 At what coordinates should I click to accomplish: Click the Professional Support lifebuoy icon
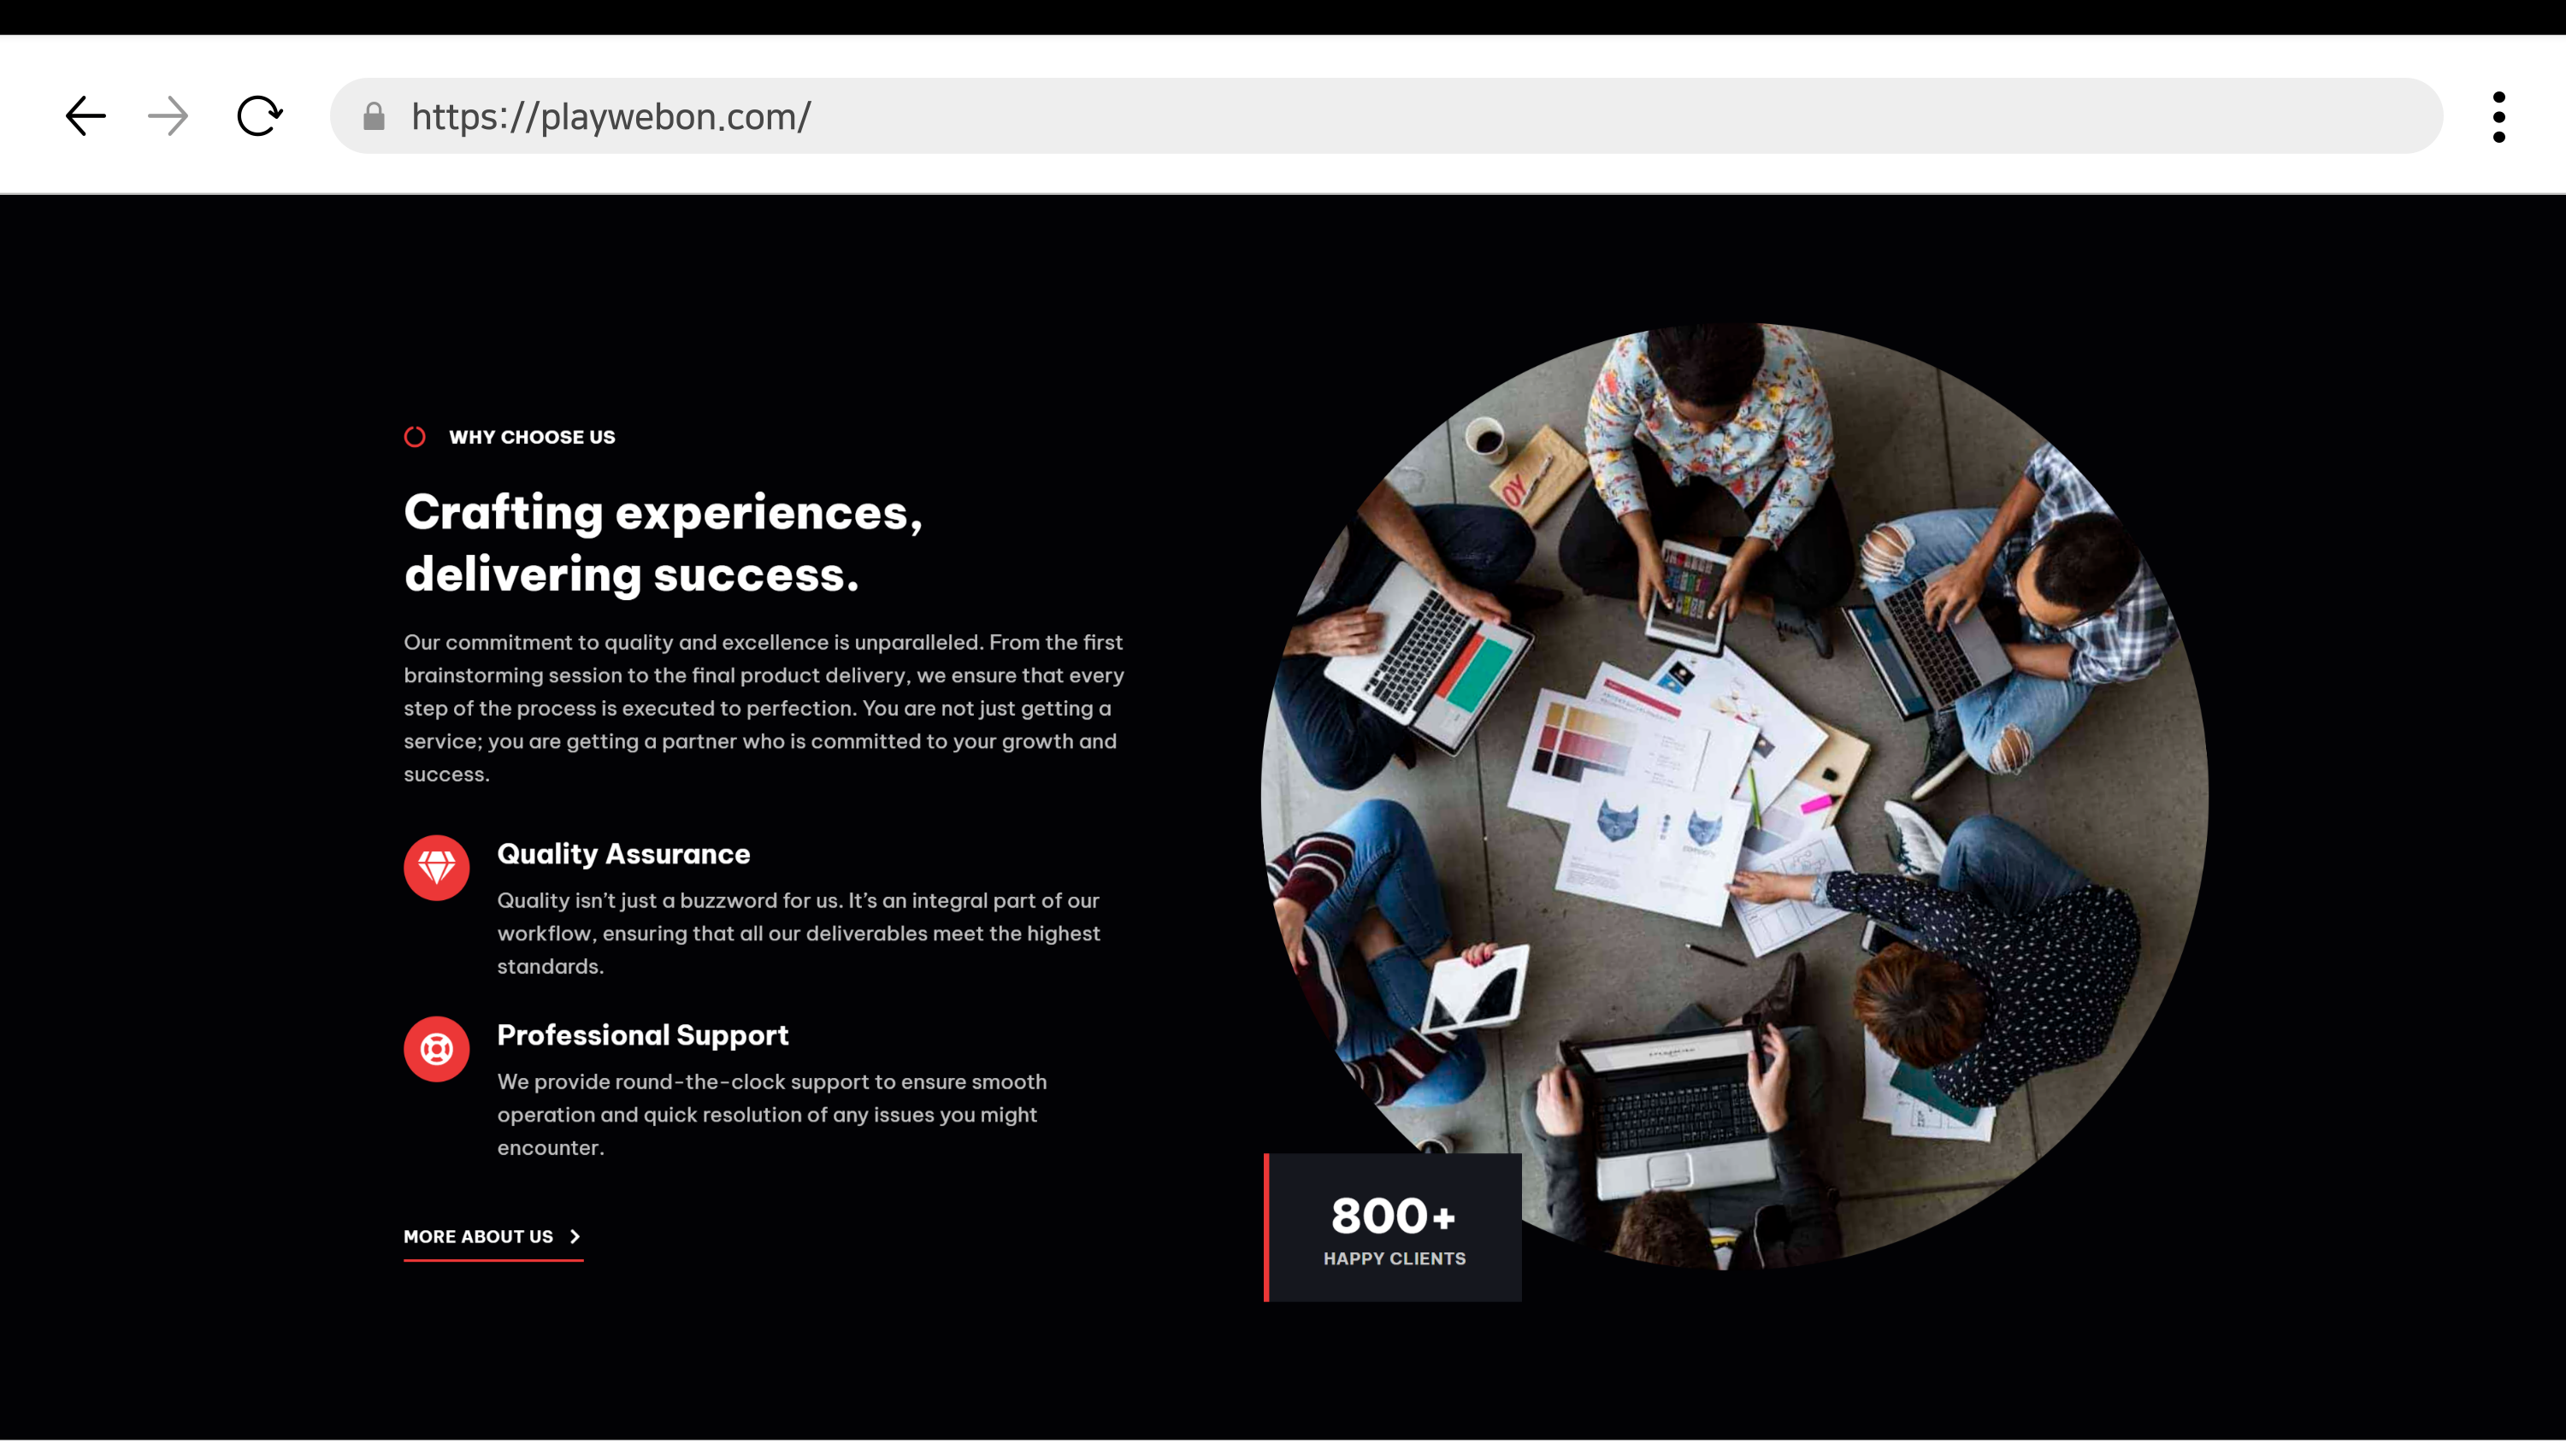point(436,1049)
